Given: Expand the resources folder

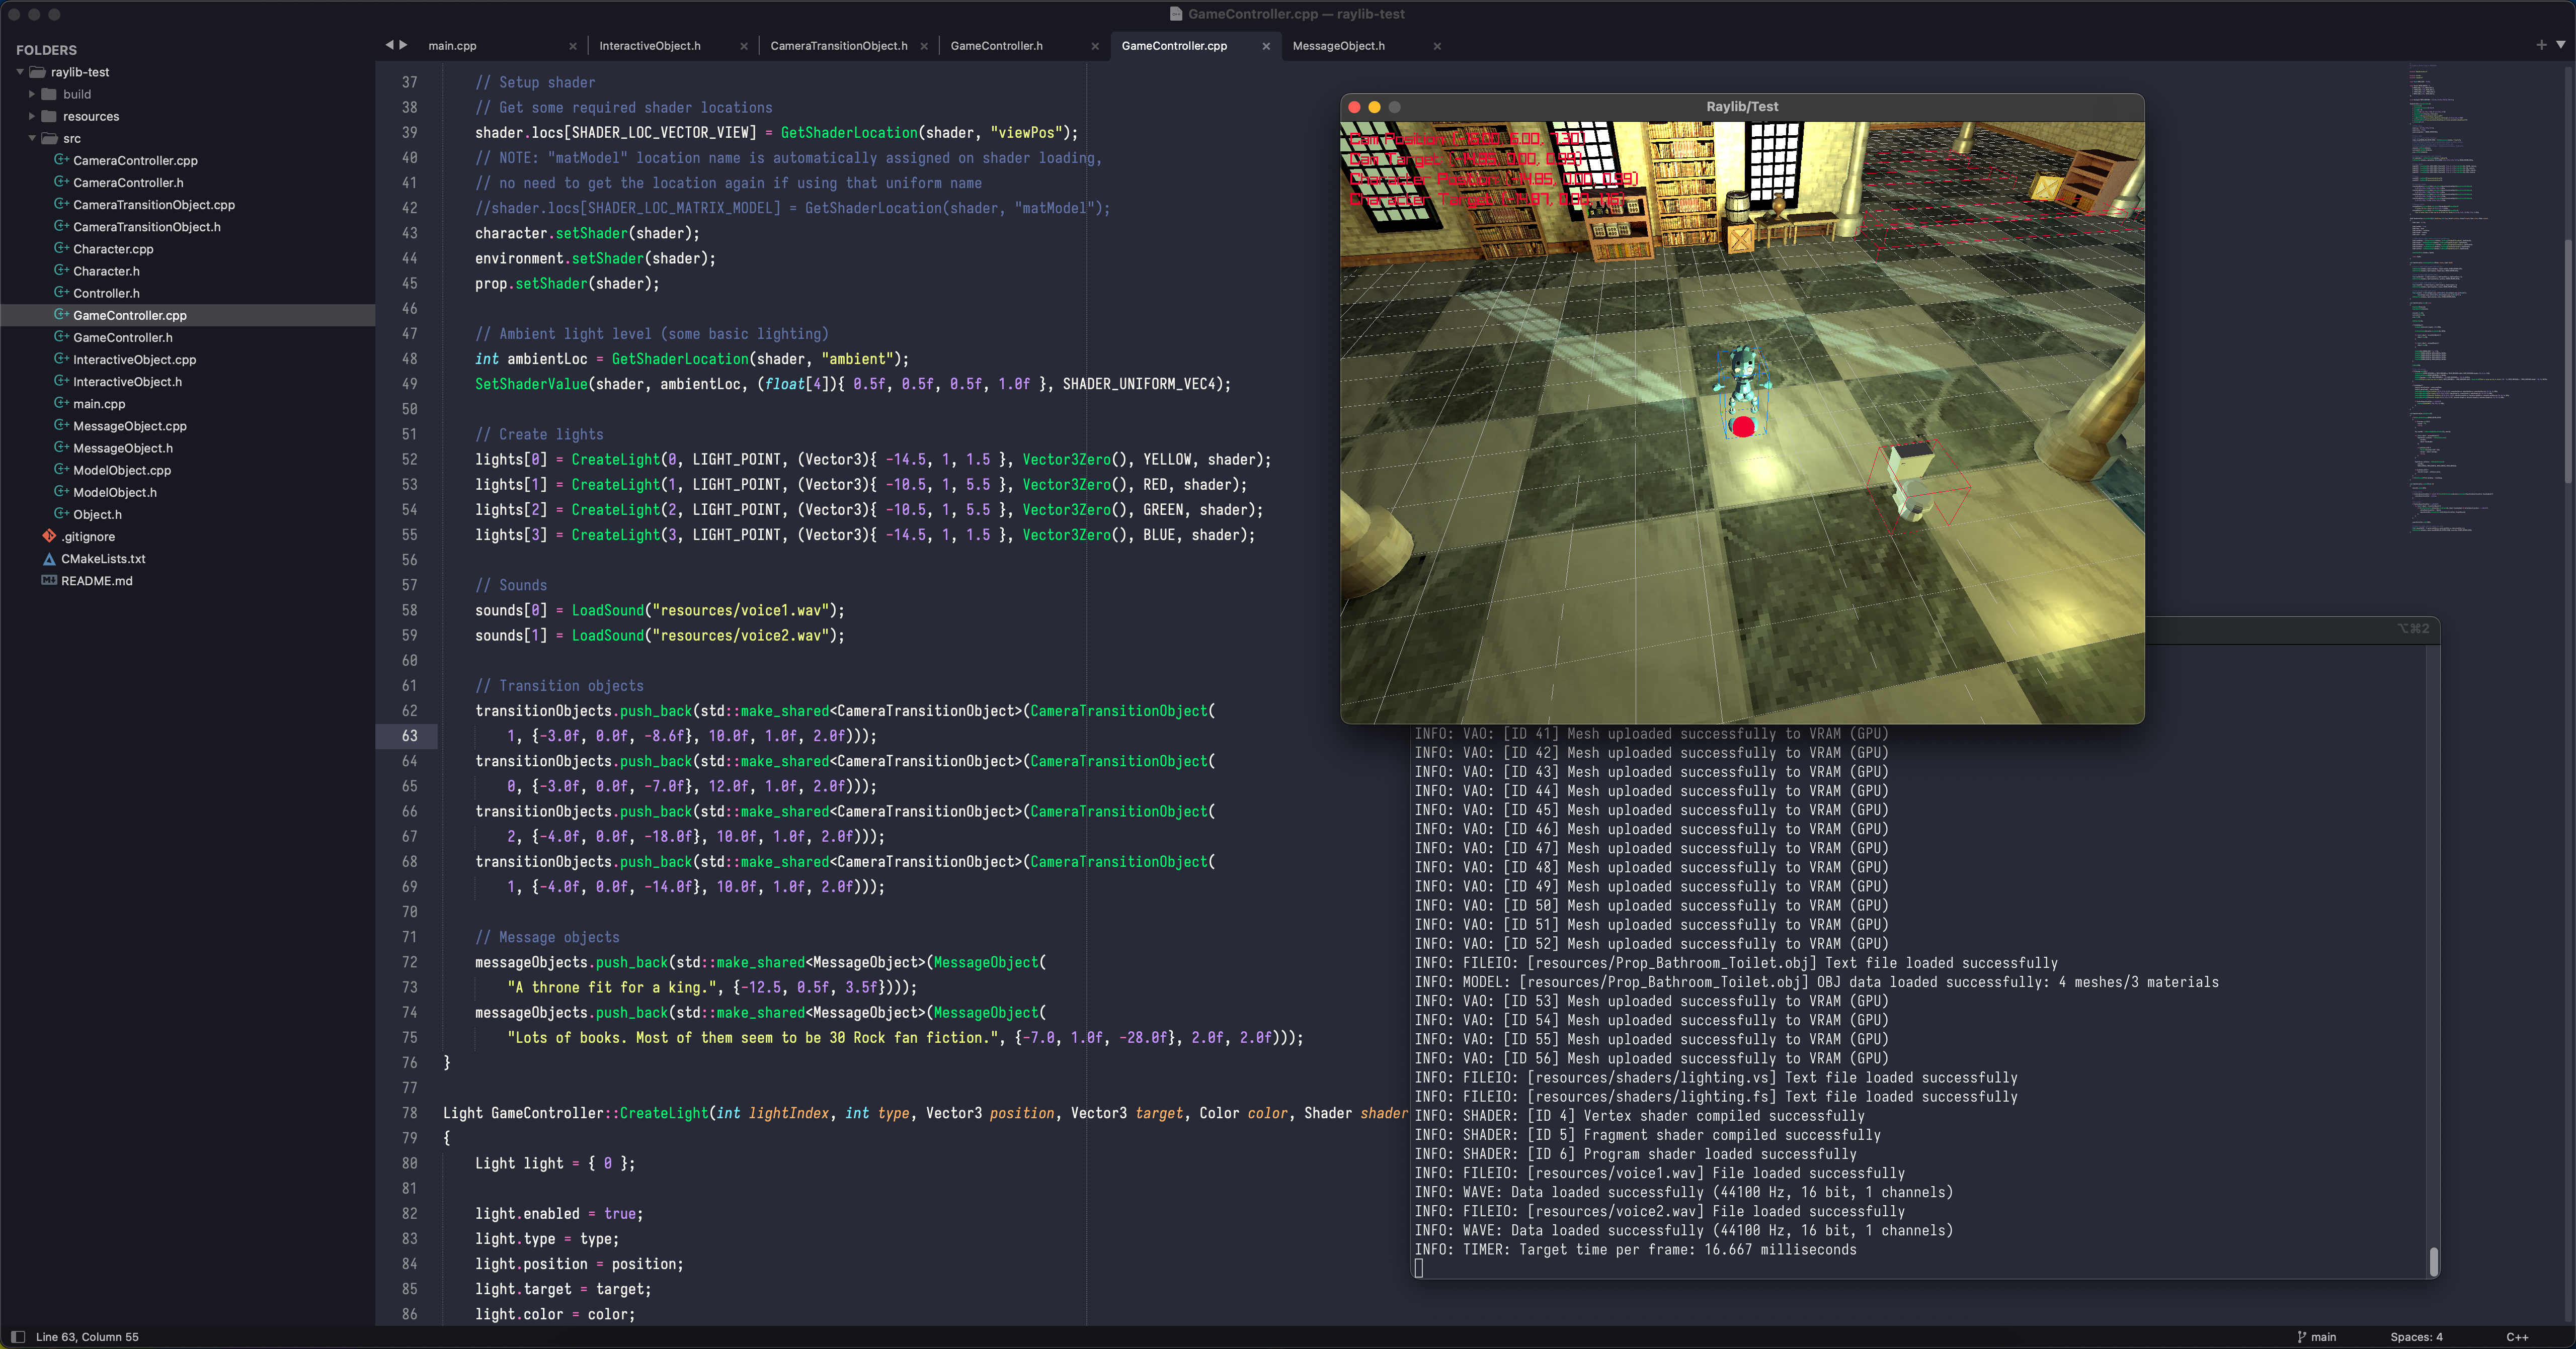Looking at the screenshot, I should pos(32,116).
